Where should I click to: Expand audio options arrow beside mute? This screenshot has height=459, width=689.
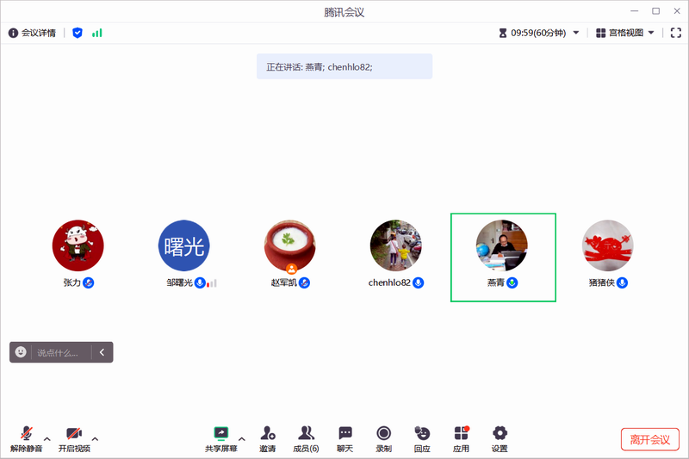[x=47, y=439]
